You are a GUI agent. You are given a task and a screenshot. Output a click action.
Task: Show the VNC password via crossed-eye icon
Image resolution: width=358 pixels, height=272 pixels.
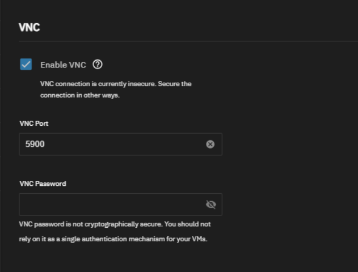(x=210, y=205)
